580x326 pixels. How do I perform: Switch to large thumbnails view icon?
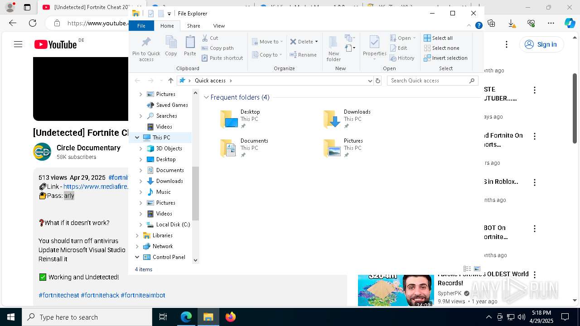(x=477, y=269)
